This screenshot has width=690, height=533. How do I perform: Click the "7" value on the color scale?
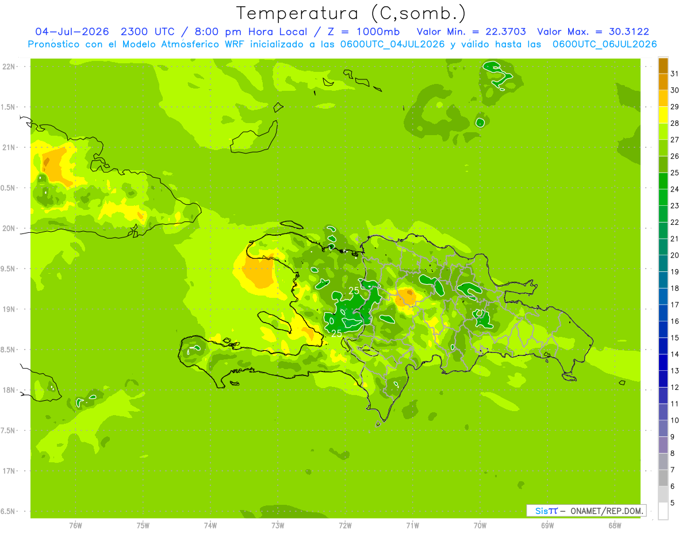[673, 470]
